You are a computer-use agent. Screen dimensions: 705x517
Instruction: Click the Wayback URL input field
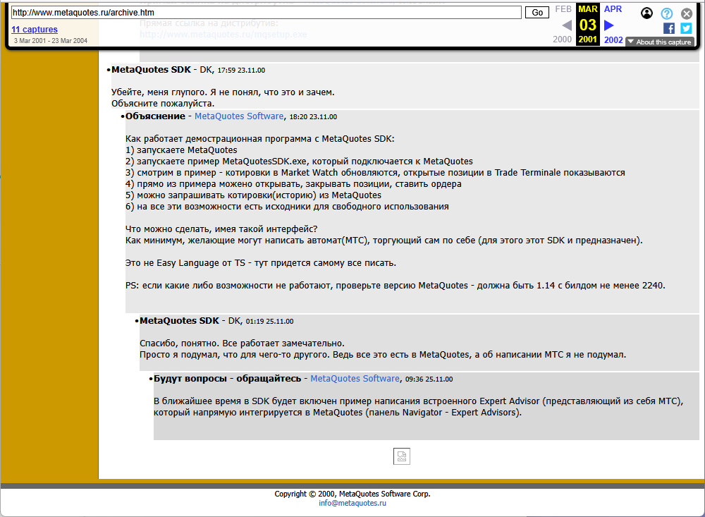click(x=266, y=13)
